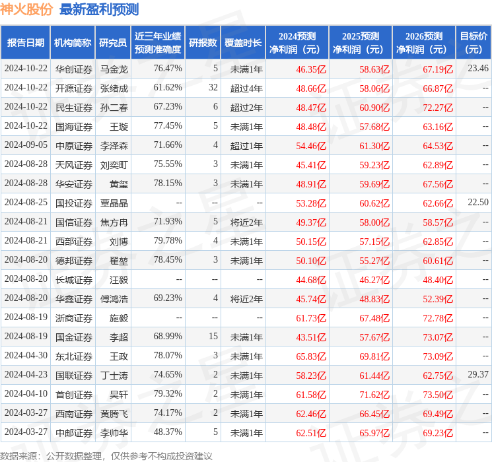Select 德邦证券 institution cell
This screenshot has width=492, height=462.
[x=74, y=260]
